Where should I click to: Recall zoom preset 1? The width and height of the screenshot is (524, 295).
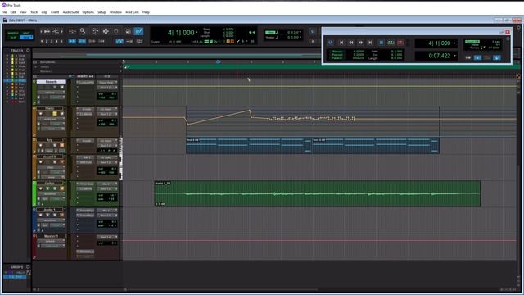42,41
